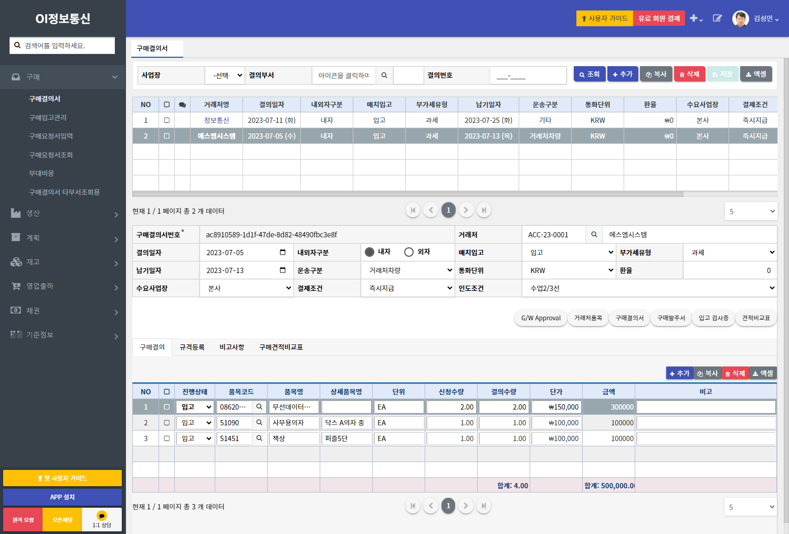The height and width of the screenshot is (534, 789).
Task: Click the edit pencil icon in header
Action: coord(717,18)
